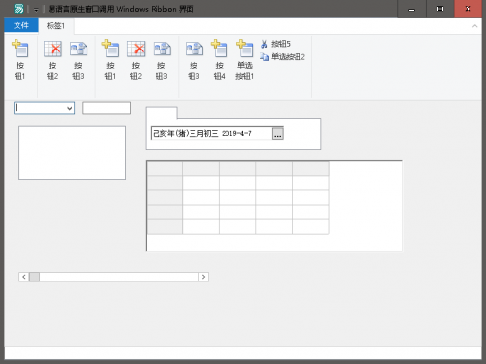Screen dimensions: 486x364
Task: Click 按钮1 in the three-button ribbon group
Action: point(110,60)
